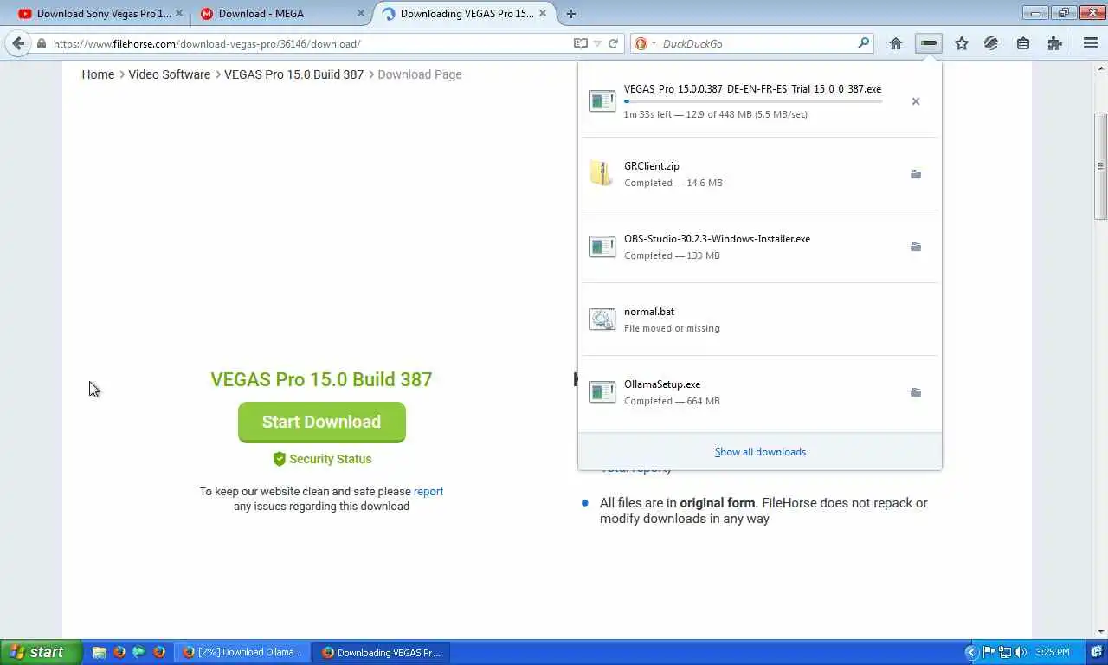This screenshot has height=665, width=1108.
Task: Toggle the downloads toolbar button
Action: coord(929,43)
